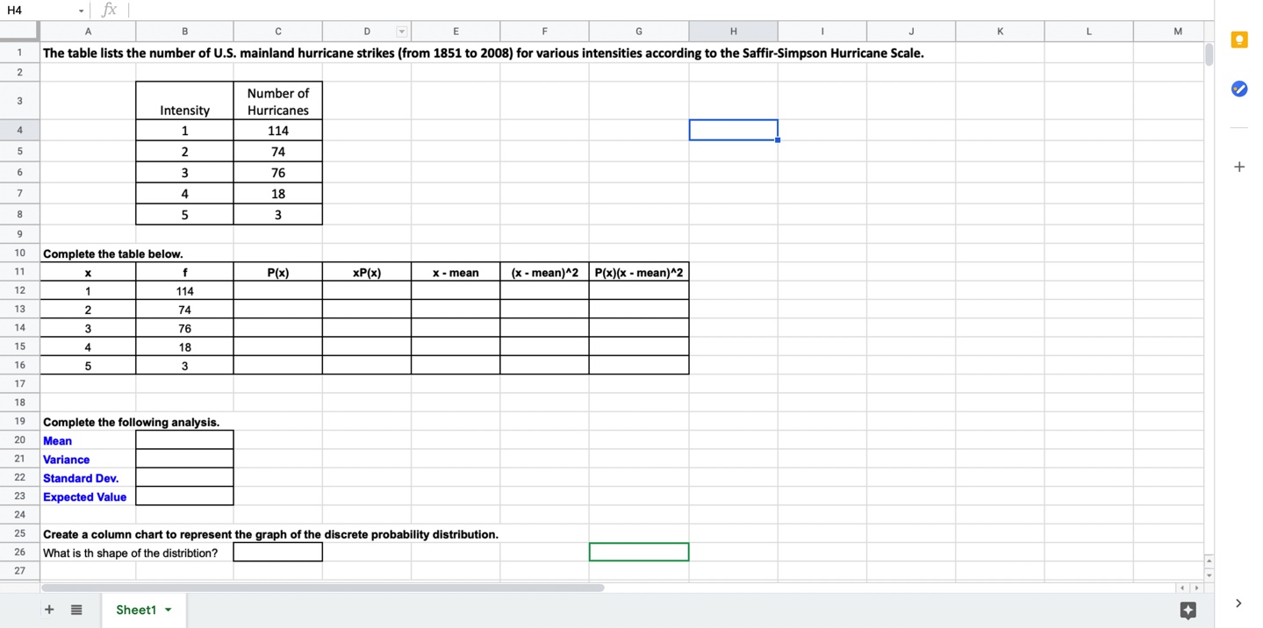1263x628 pixels.
Task: Click the vertical scrollbar thumb
Action: point(1209,54)
